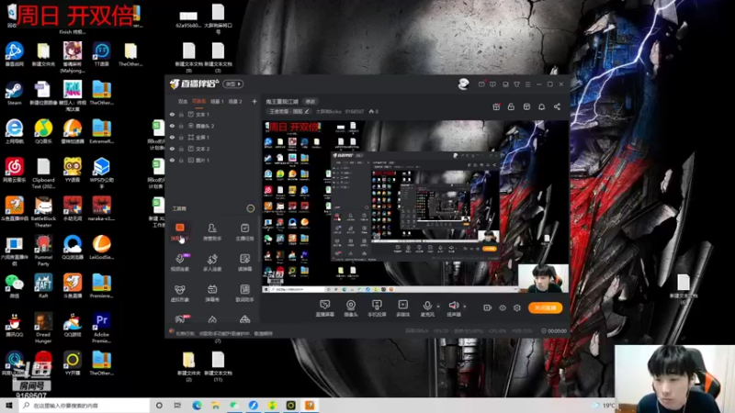Click the gift box icon with red dot

[496, 106]
